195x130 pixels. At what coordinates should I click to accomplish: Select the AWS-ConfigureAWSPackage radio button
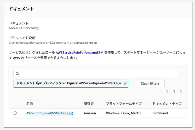click(15, 113)
